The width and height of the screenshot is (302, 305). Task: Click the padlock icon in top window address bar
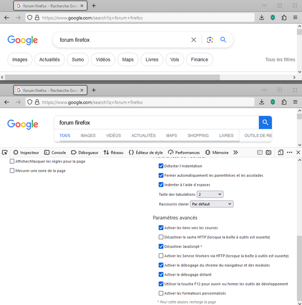[x=37, y=18]
